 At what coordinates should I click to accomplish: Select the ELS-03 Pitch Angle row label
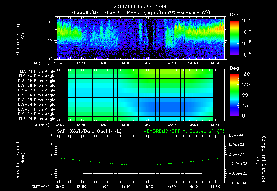(x=37, y=110)
